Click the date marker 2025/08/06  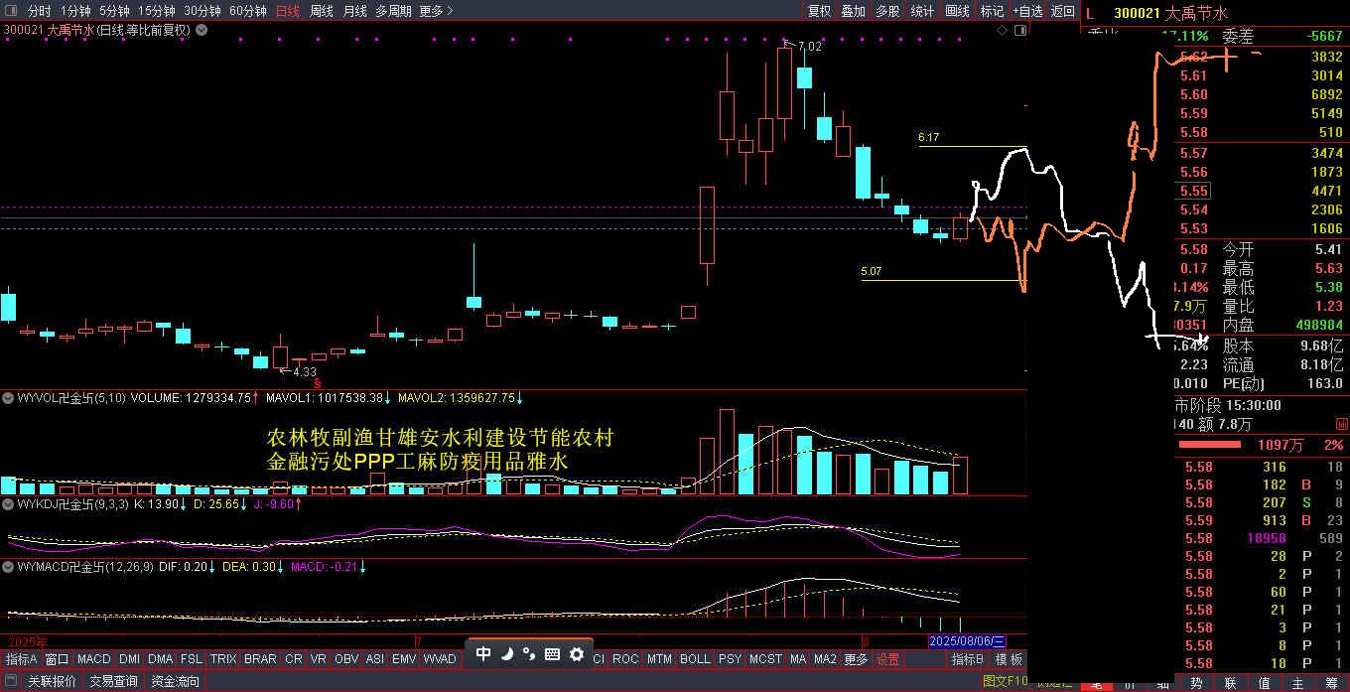tap(968, 641)
